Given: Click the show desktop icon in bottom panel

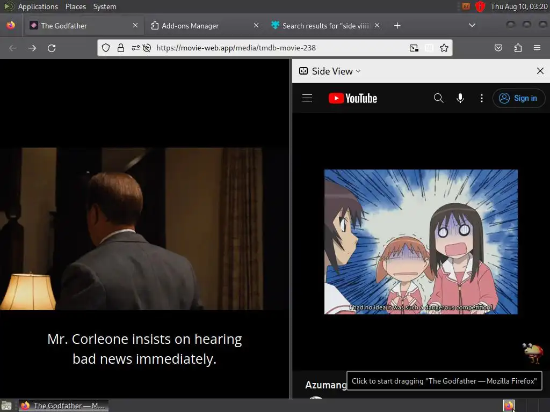Looking at the screenshot, I should 6,406.
